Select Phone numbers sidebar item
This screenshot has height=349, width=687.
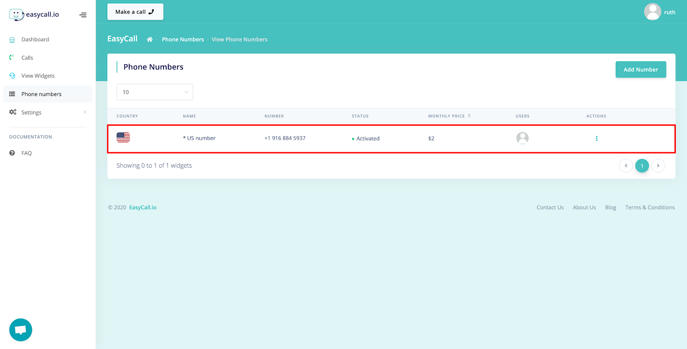48,94
